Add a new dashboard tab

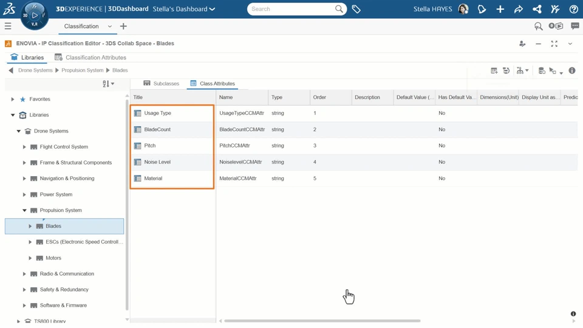pos(123,26)
